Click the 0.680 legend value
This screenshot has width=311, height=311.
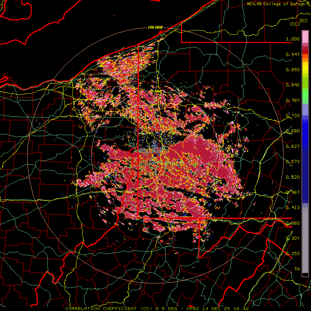click(293, 131)
